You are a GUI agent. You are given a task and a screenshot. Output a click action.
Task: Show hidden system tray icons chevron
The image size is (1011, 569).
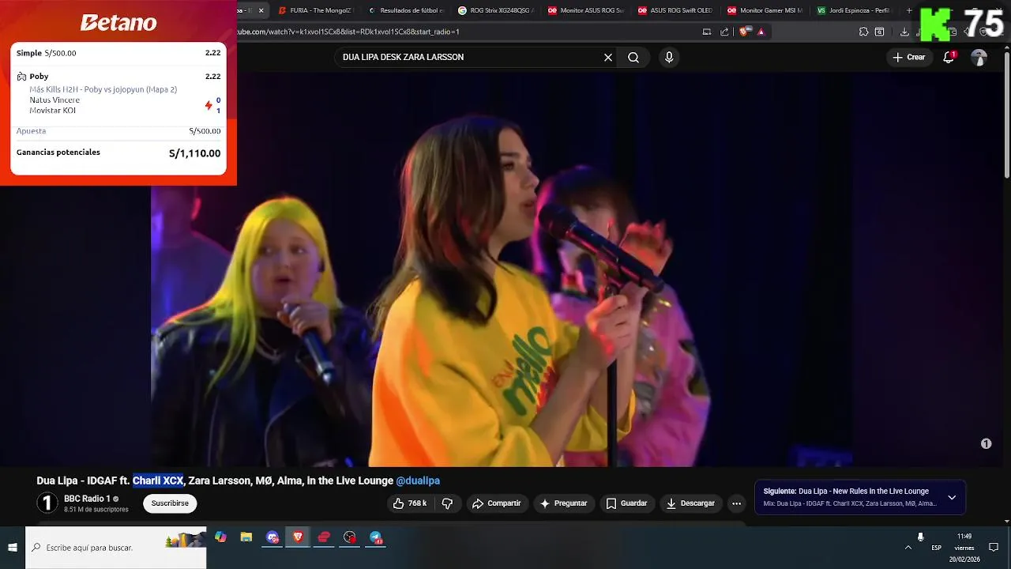click(x=908, y=547)
